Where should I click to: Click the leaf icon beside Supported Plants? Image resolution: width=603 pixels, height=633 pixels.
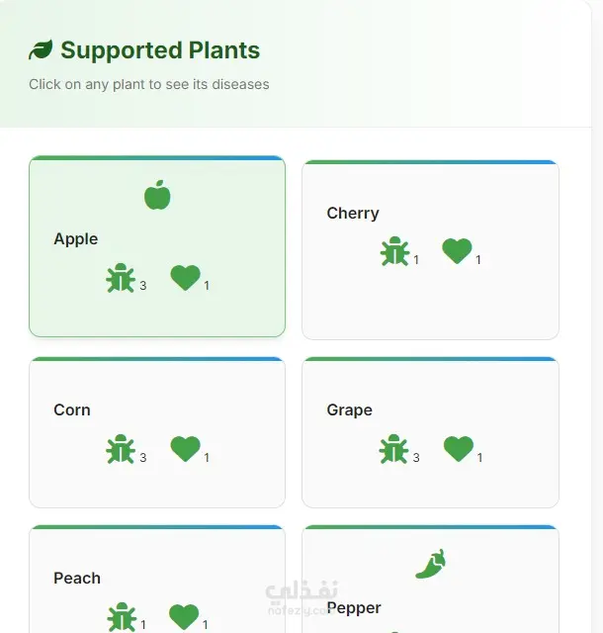point(41,49)
